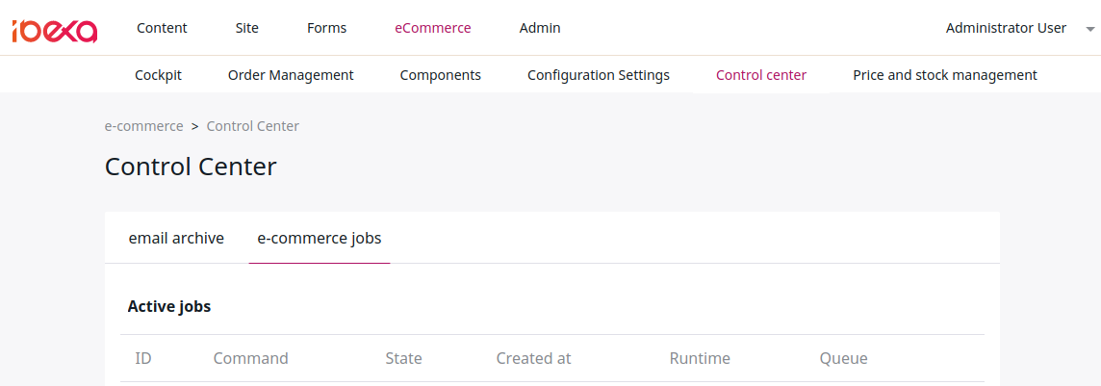Click the Command column header
Image resolution: width=1101 pixels, height=386 pixels.
250,359
